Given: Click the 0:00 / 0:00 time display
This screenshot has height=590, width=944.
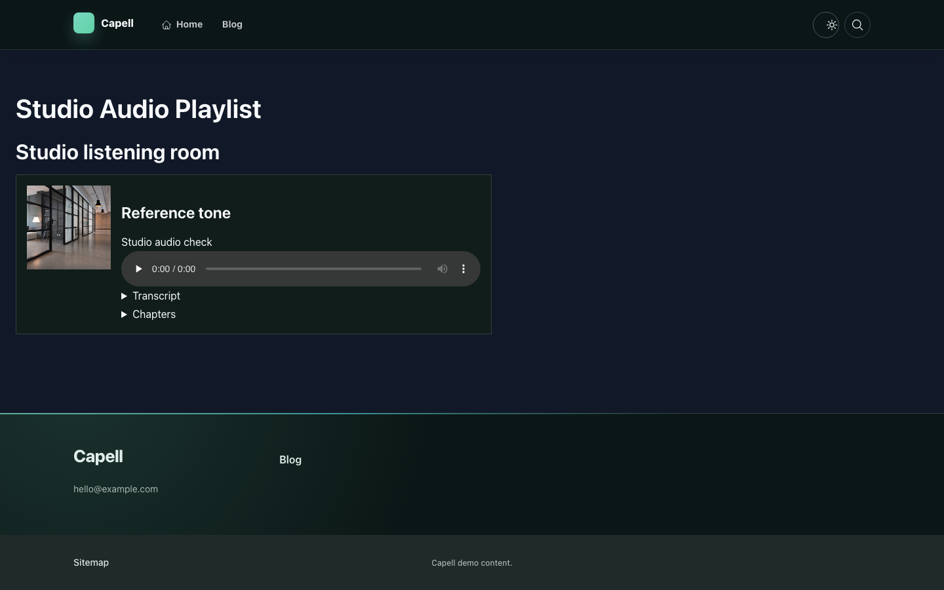Looking at the screenshot, I should pos(174,269).
